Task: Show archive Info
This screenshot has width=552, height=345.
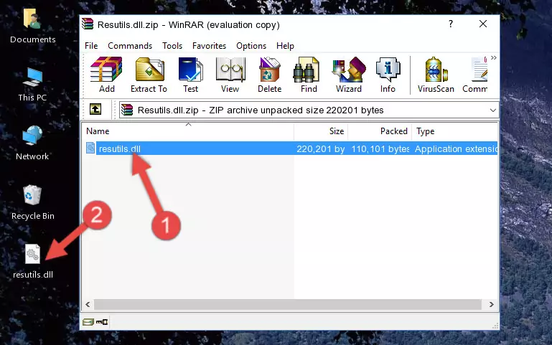Action: [x=388, y=75]
